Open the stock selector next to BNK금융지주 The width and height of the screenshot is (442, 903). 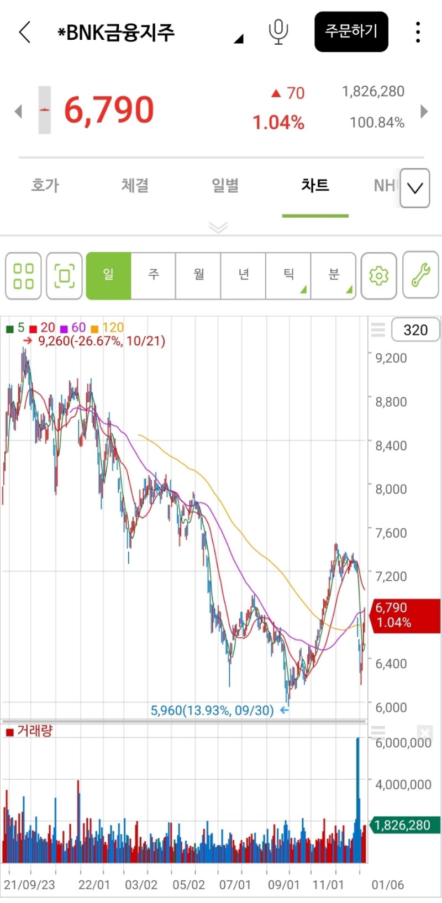coord(239,39)
